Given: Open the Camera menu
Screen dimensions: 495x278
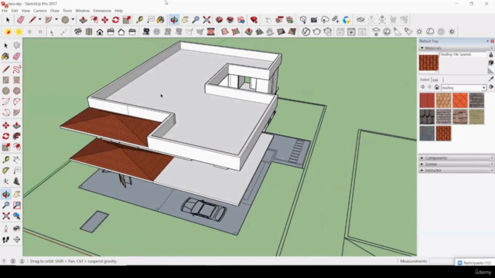Looking at the screenshot, I should pyautogui.click(x=39, y=11).
